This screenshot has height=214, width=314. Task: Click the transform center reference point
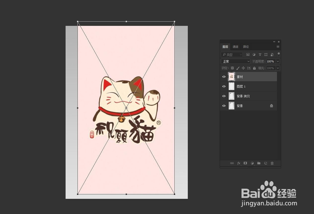point(126,108)
